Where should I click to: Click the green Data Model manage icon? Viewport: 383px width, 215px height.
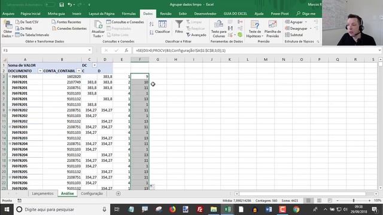(x=240, y=35)
